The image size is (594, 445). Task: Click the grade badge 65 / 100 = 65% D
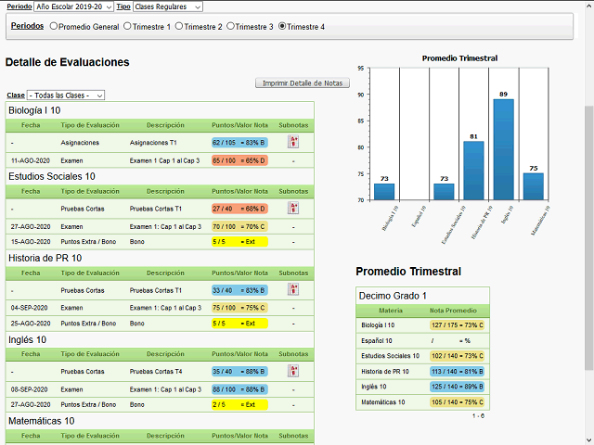click(x=239, y=160)
